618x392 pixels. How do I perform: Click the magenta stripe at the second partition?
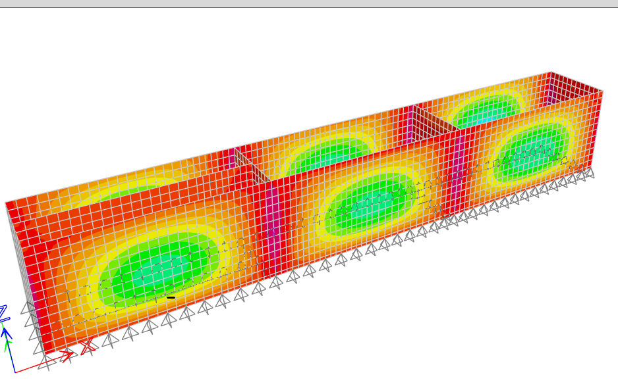tap(453, 171)
